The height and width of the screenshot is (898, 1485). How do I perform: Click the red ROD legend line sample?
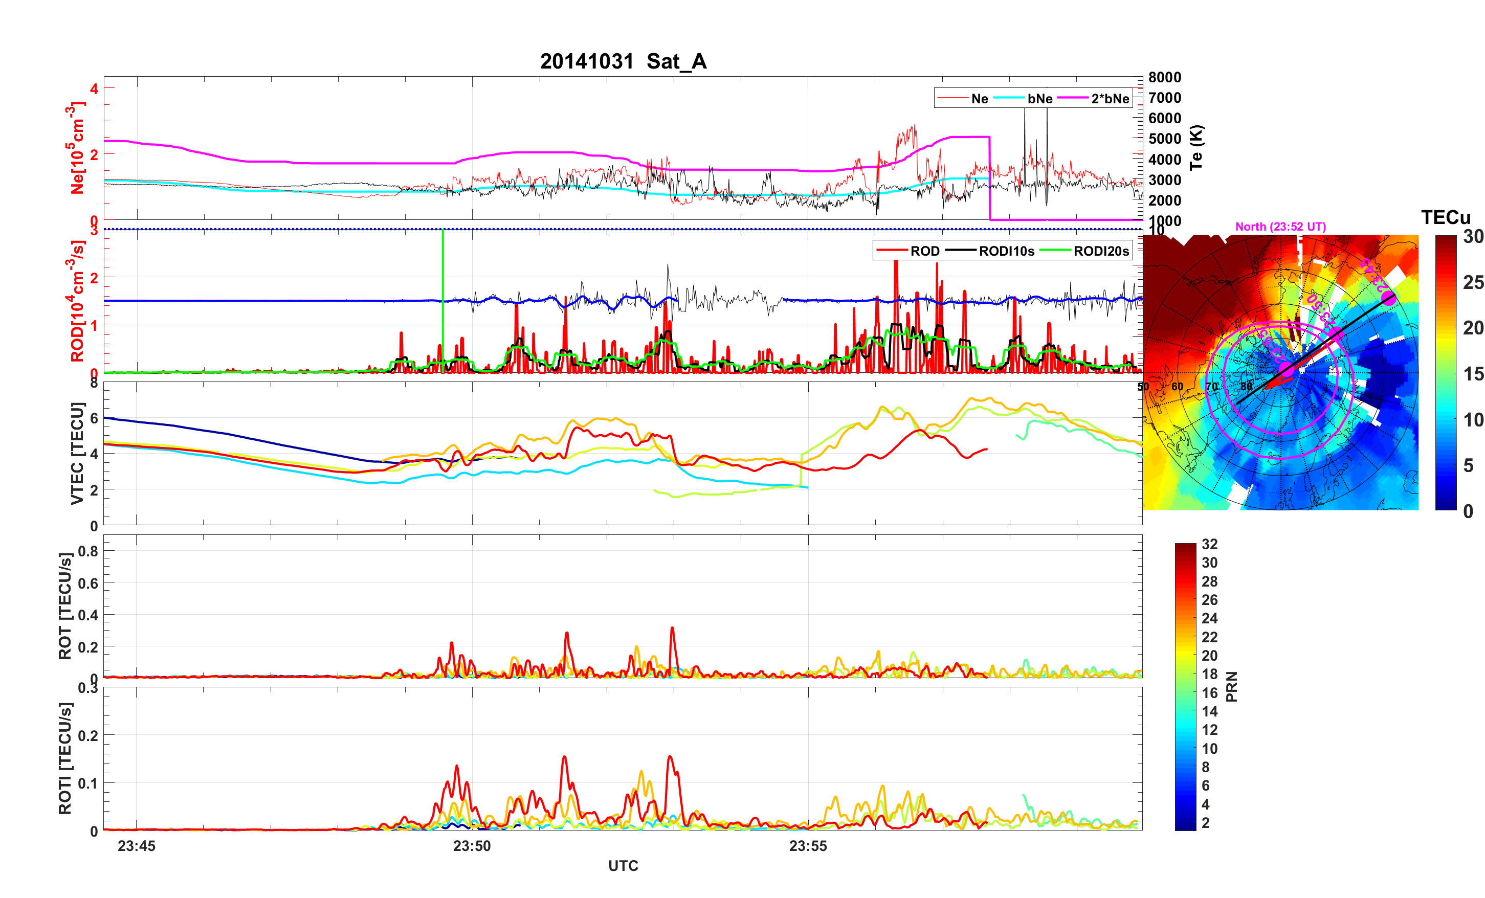[x=892, y=251]
